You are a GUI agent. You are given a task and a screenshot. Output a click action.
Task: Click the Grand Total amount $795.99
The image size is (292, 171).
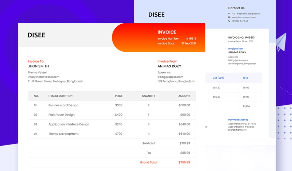point(184,162)
